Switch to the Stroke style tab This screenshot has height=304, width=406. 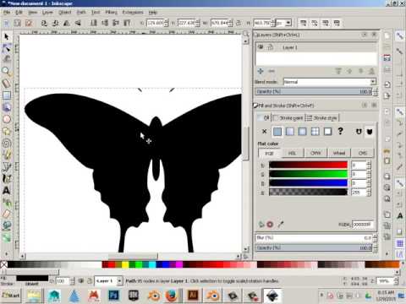pyautogui.click(x=322, y=118)
